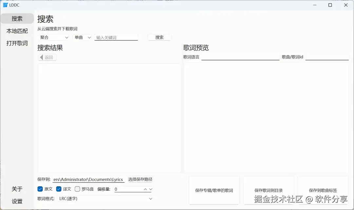
Task: Open the 聚合 source dropdown
Action: [x=53, y=37]
